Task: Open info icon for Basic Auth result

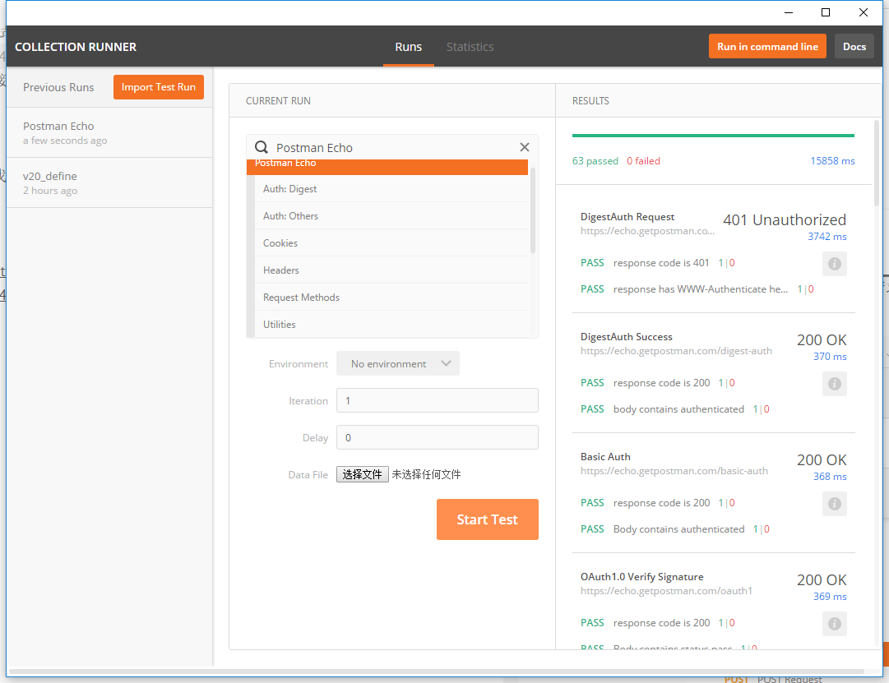Action: [834, 504]
